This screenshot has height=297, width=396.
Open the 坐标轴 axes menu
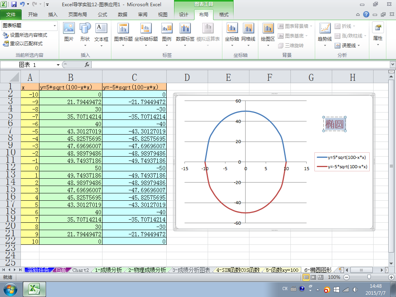pyautogui.click(x=232, y=34)
